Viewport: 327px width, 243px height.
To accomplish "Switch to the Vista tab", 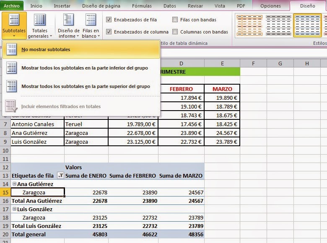I will (220, 6).
